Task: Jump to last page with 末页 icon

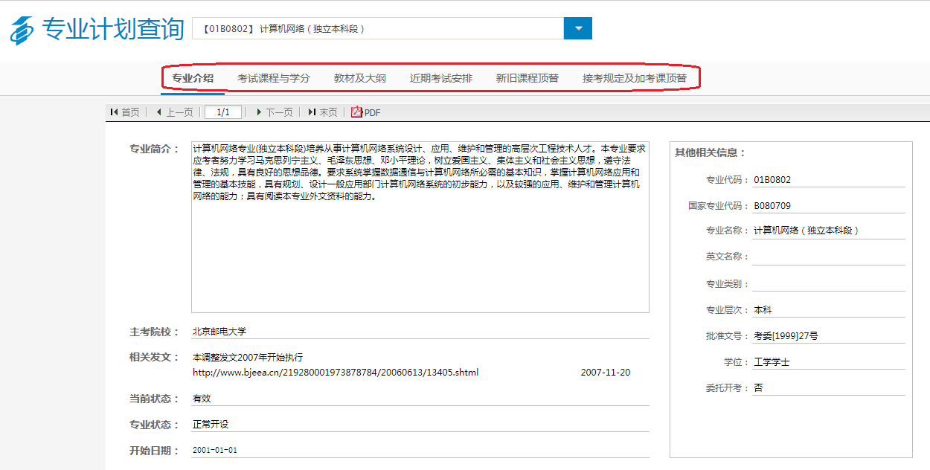Action: pos(322,112)
